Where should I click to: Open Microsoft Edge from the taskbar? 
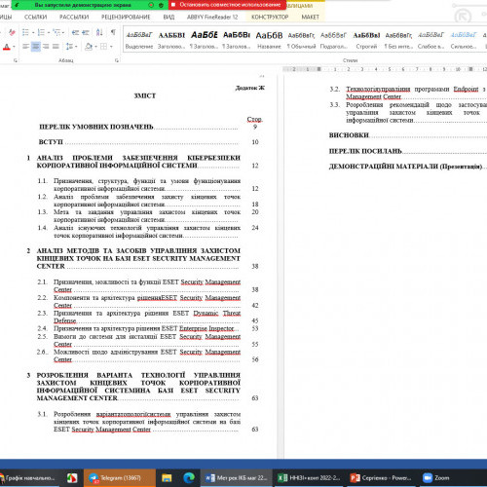pos(189,478)
